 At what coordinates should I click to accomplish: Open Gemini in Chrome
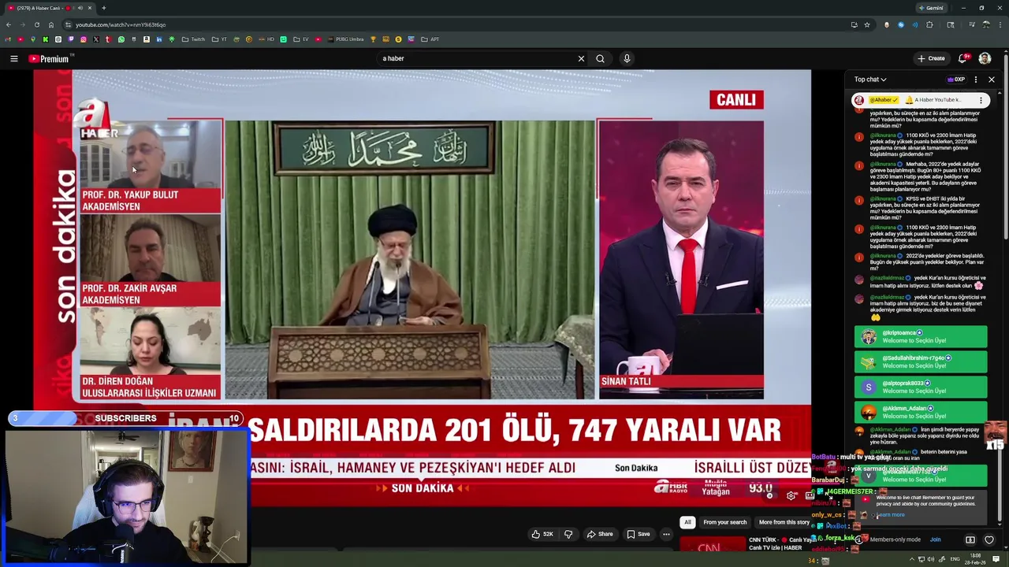(x=931, y=8)
